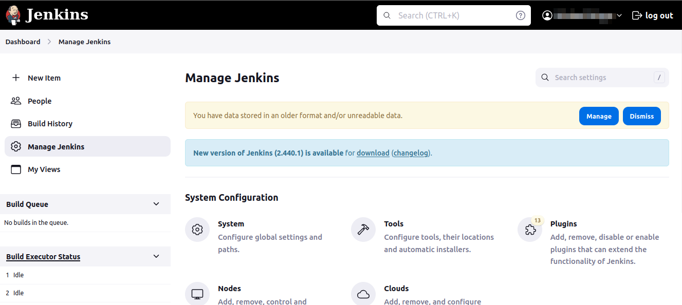Viewport: 682px width, 305px height.
Task: Click the Tools hammer icon
Action: (x=363, y=230)
